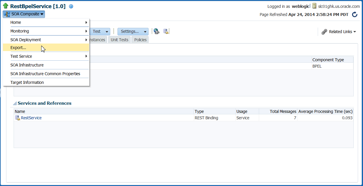Click the server with key toolbar icon
This screenshot has width=363, height=186.
pos(166,31)
